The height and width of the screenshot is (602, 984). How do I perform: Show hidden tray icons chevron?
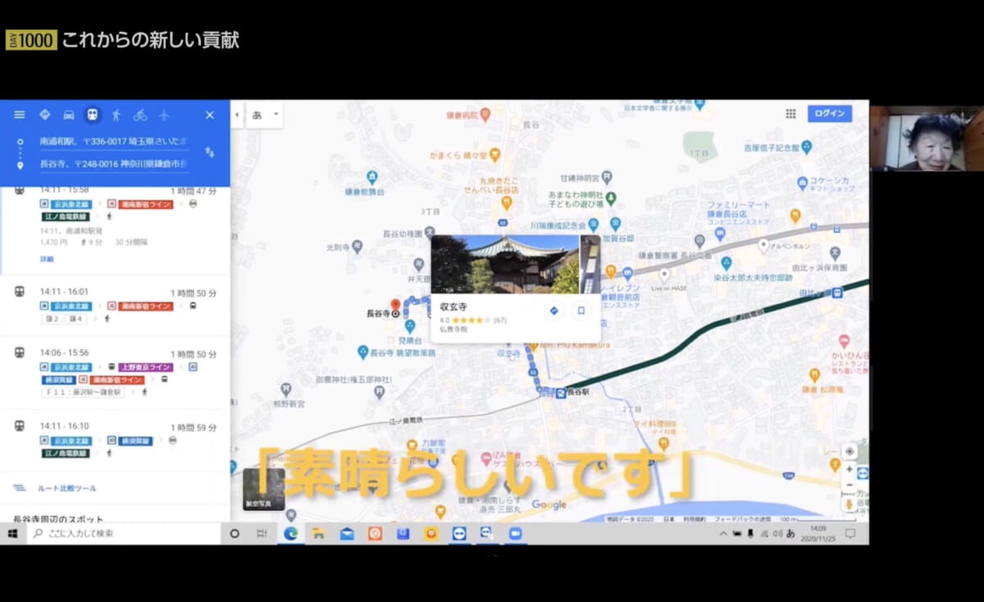[723, 533]
